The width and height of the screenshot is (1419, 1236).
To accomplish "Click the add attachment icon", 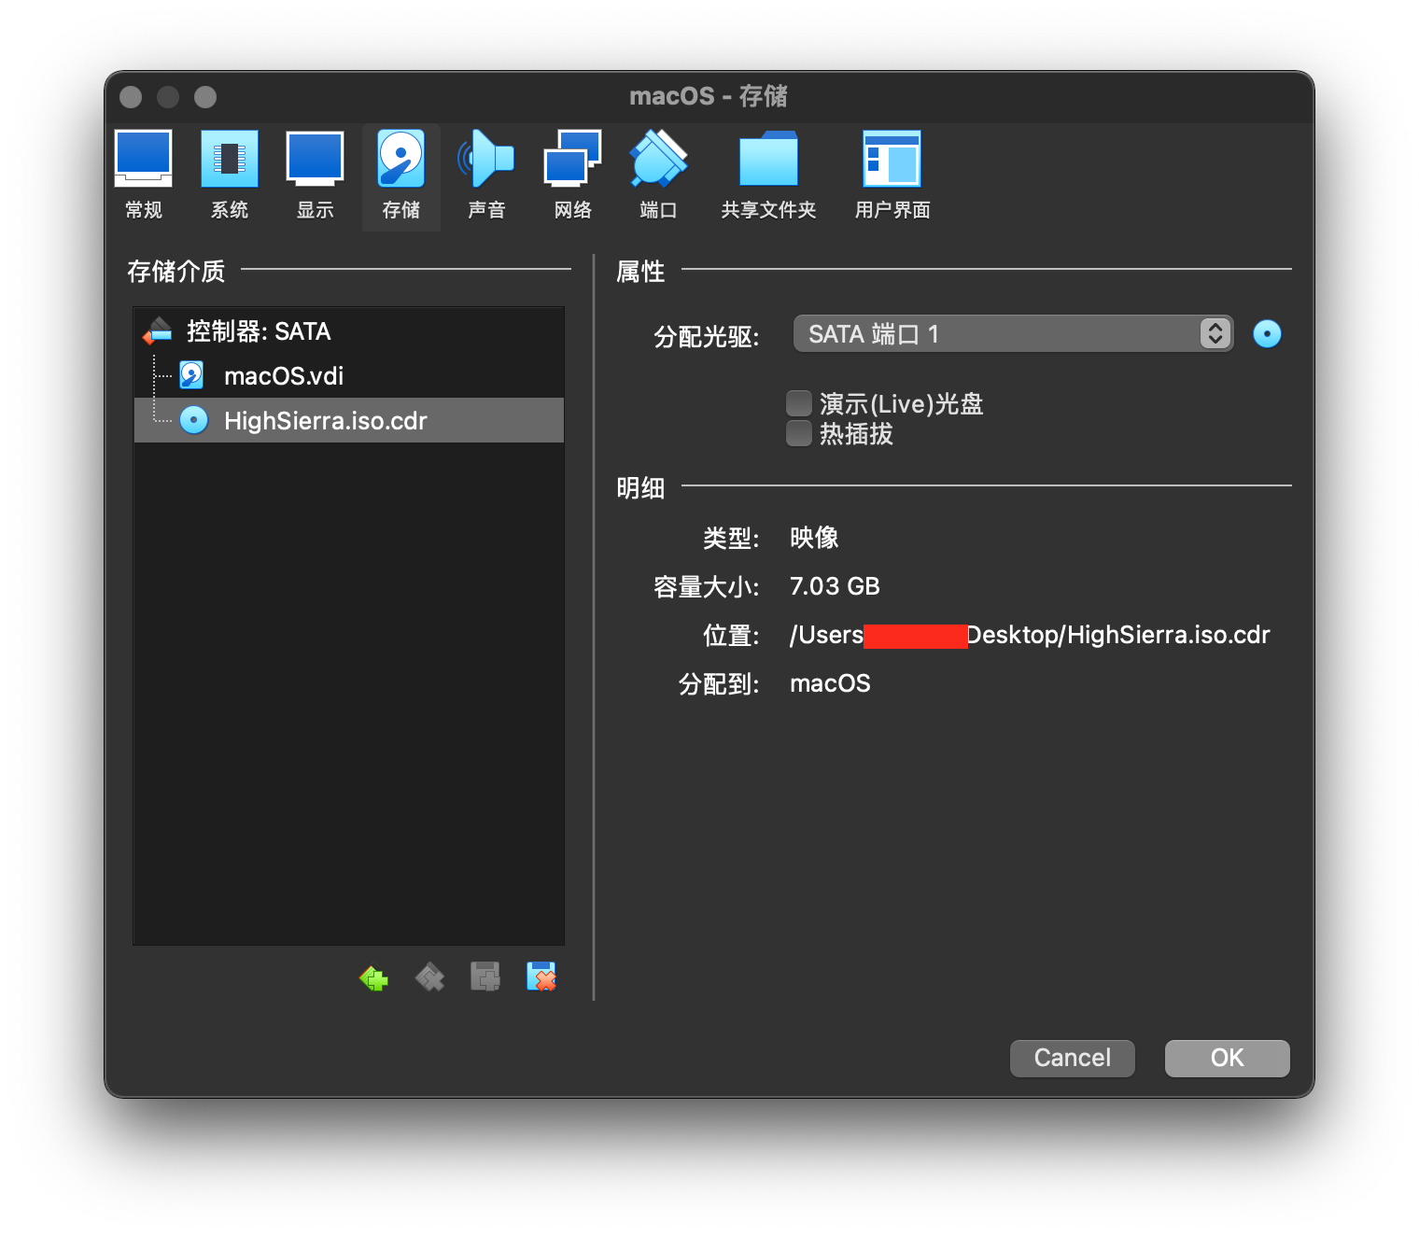I will click(x=485, y=977).
